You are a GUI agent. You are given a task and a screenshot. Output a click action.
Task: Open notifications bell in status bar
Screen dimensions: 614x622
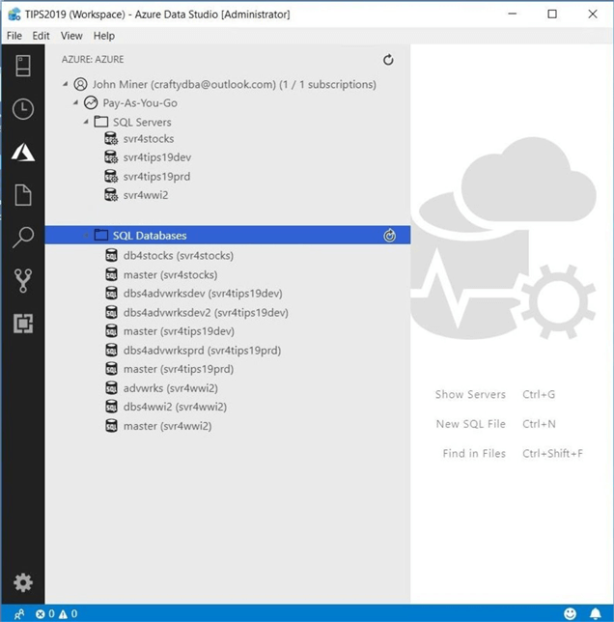(x=596, y=613)
